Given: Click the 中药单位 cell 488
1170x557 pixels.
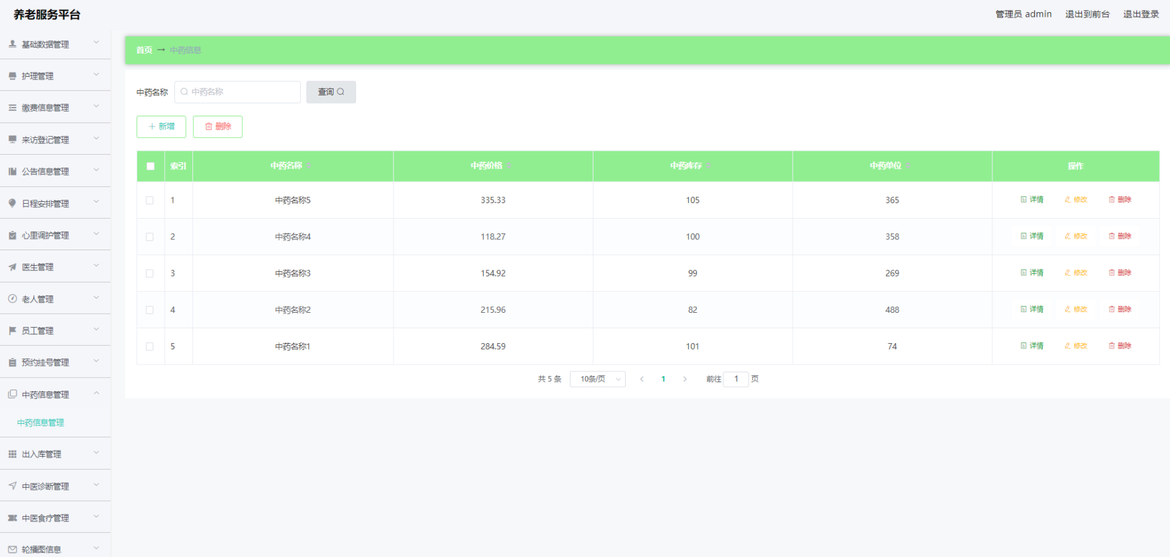Looking at the screenshot, I should [x=892, y=310].
